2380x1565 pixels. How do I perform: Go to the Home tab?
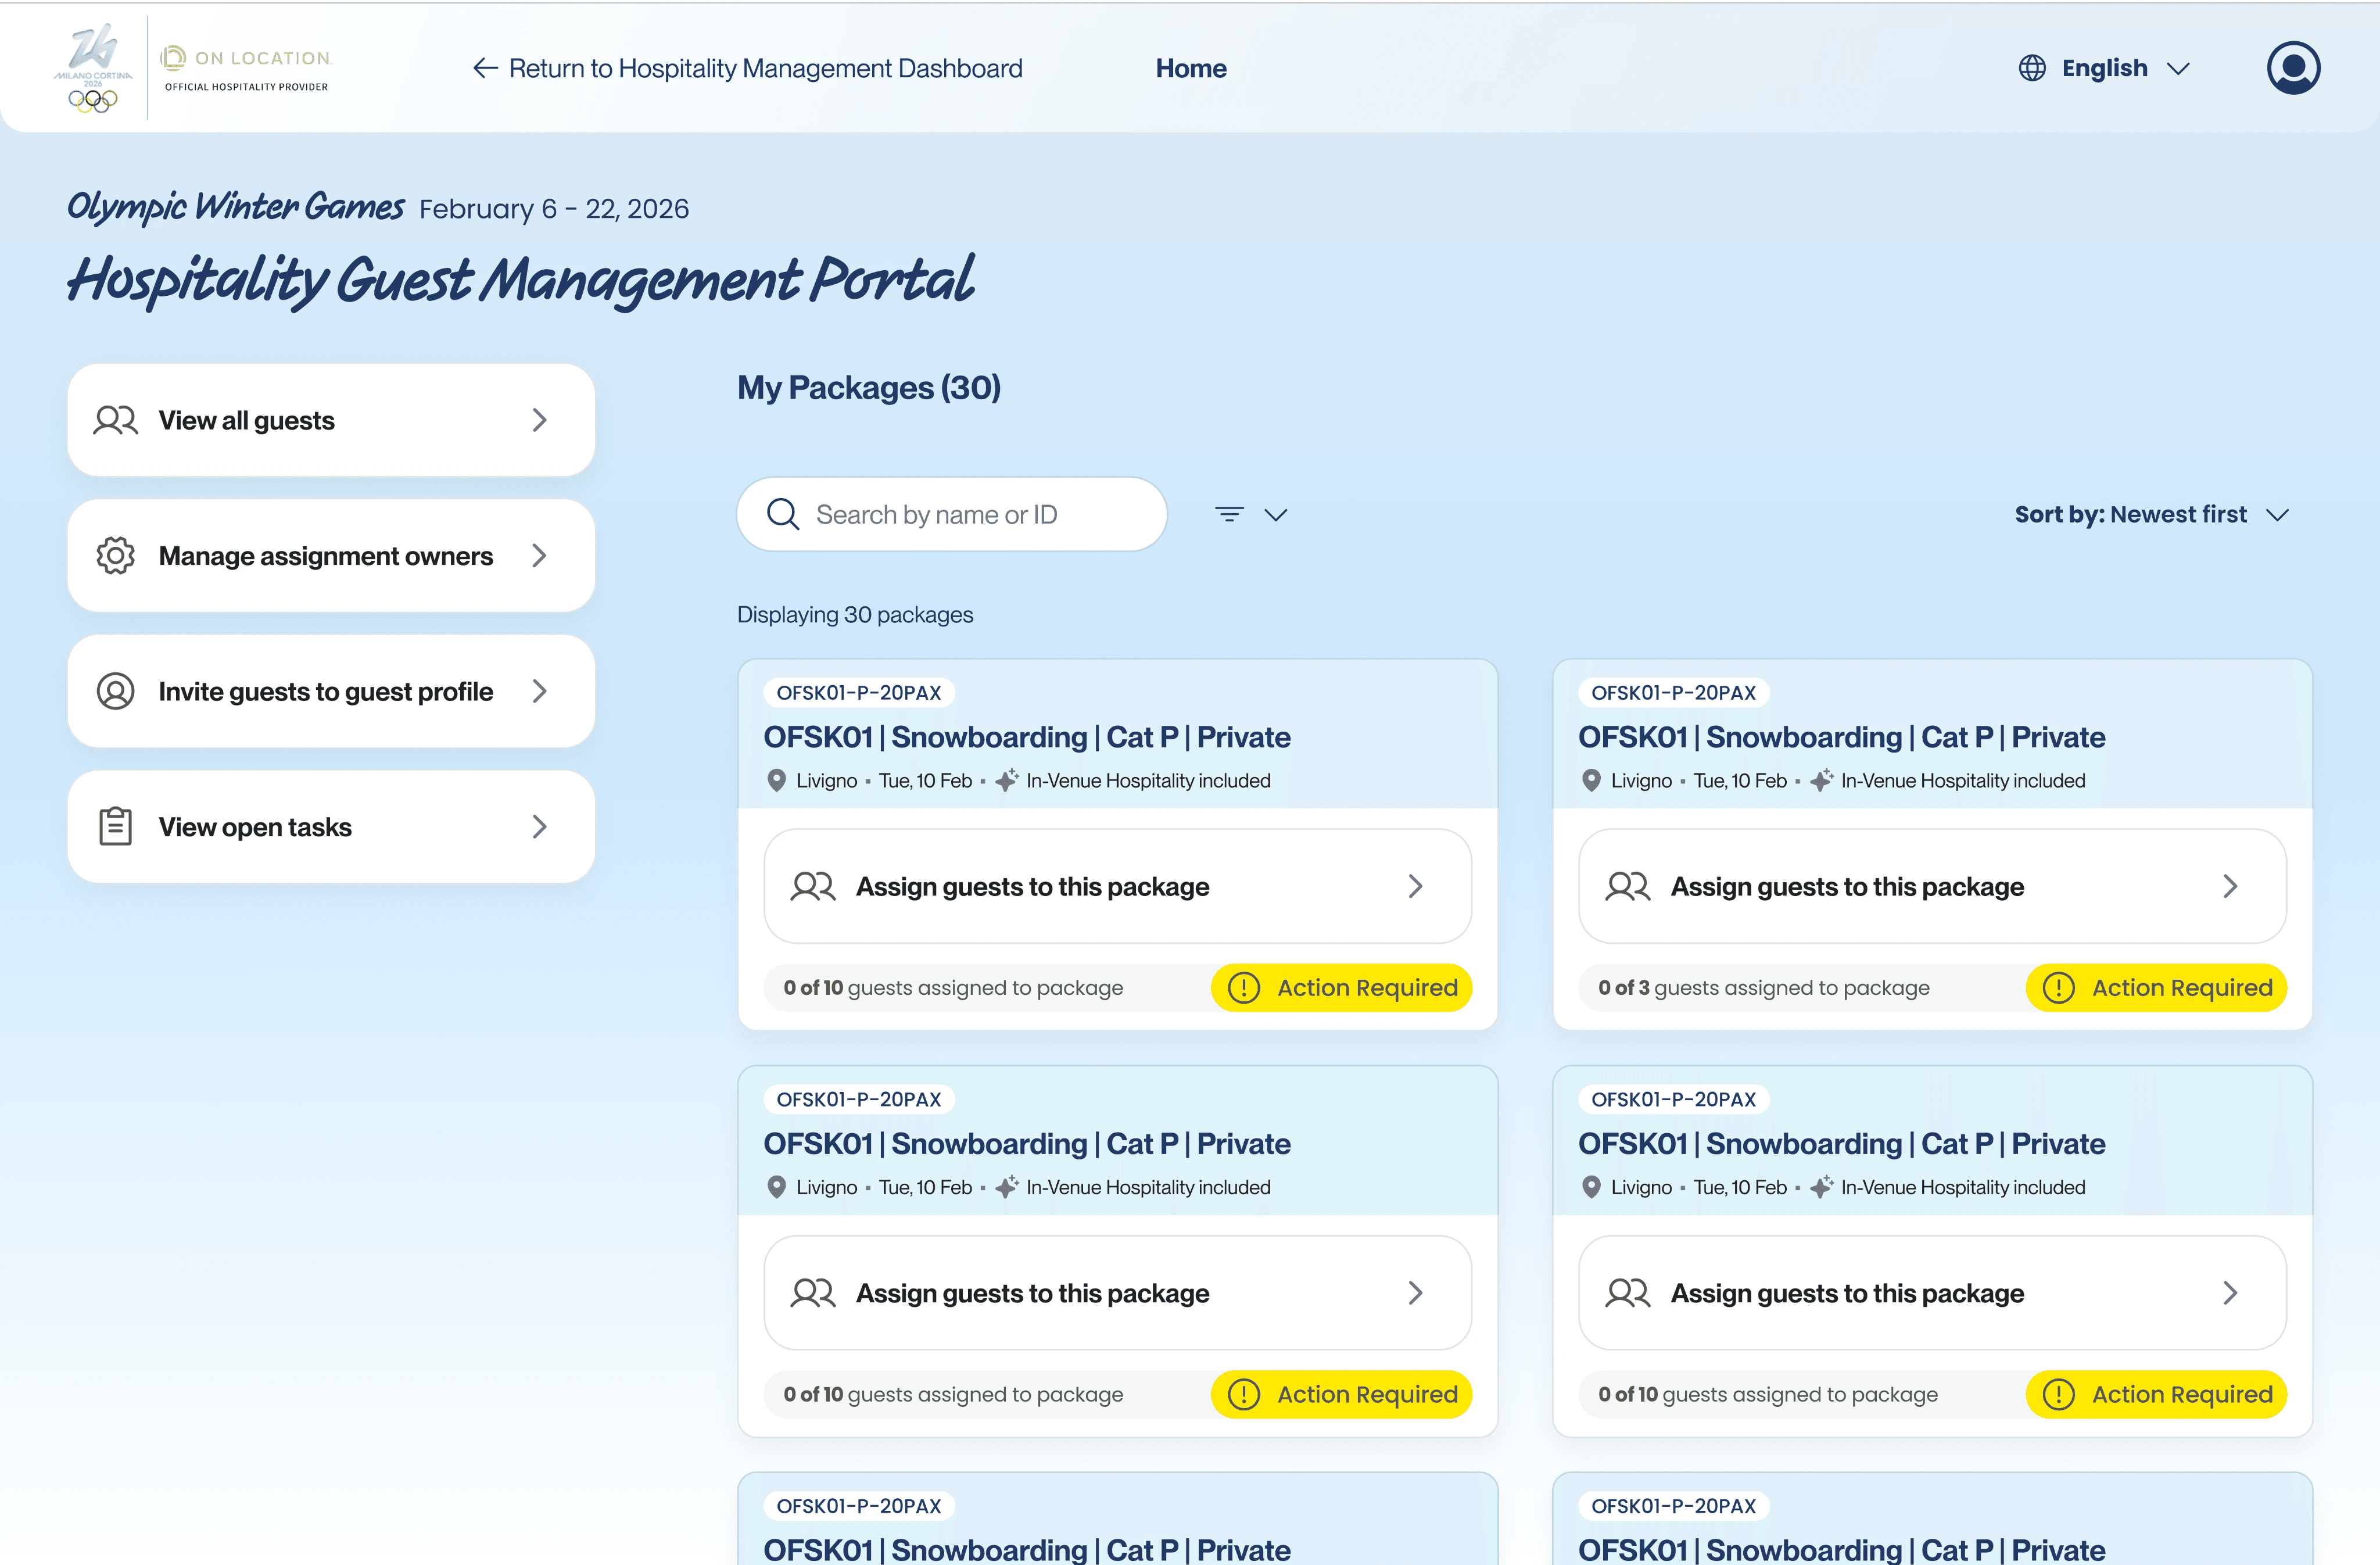point(1190,68)
